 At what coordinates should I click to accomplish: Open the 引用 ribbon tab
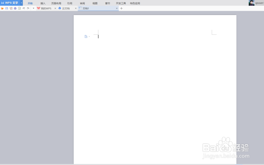tap(70, 3)
